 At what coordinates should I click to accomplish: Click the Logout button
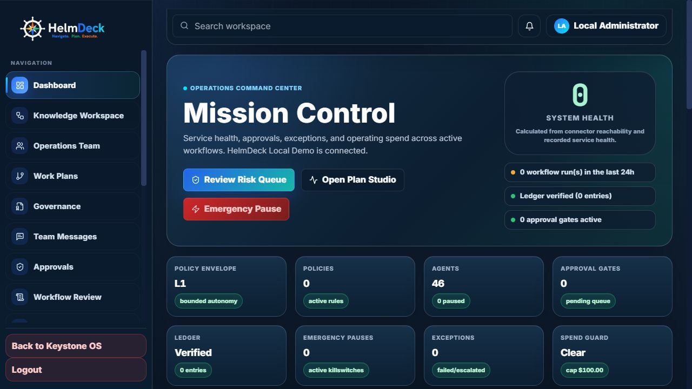[76, 370]
